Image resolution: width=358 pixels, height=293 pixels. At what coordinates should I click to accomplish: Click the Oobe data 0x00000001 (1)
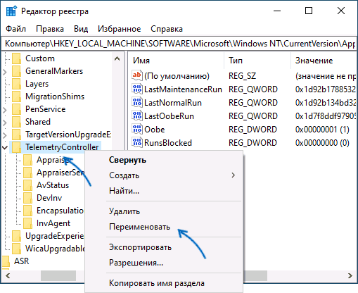click(x=322, y=130)
